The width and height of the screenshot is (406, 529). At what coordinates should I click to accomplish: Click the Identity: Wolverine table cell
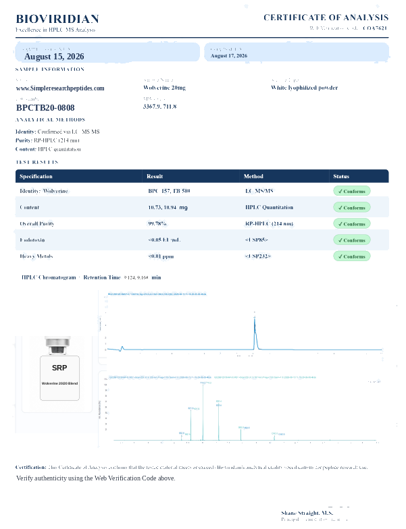[x=43, y=191]
